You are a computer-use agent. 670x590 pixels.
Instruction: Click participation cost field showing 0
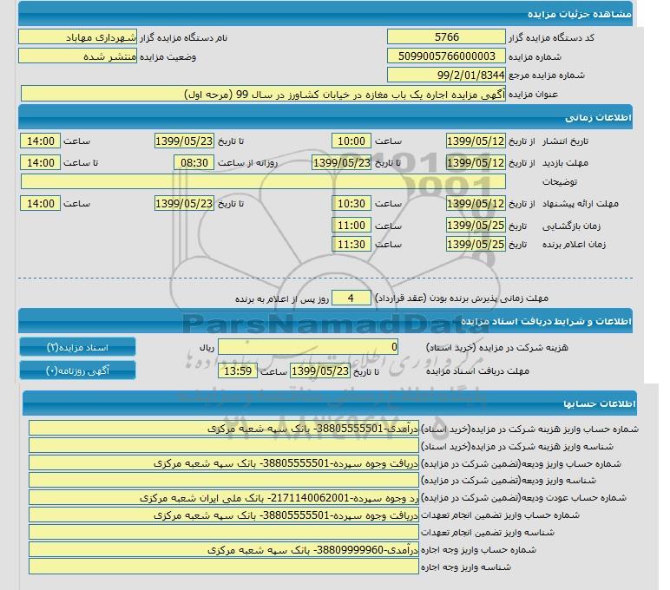pos(308,347)
